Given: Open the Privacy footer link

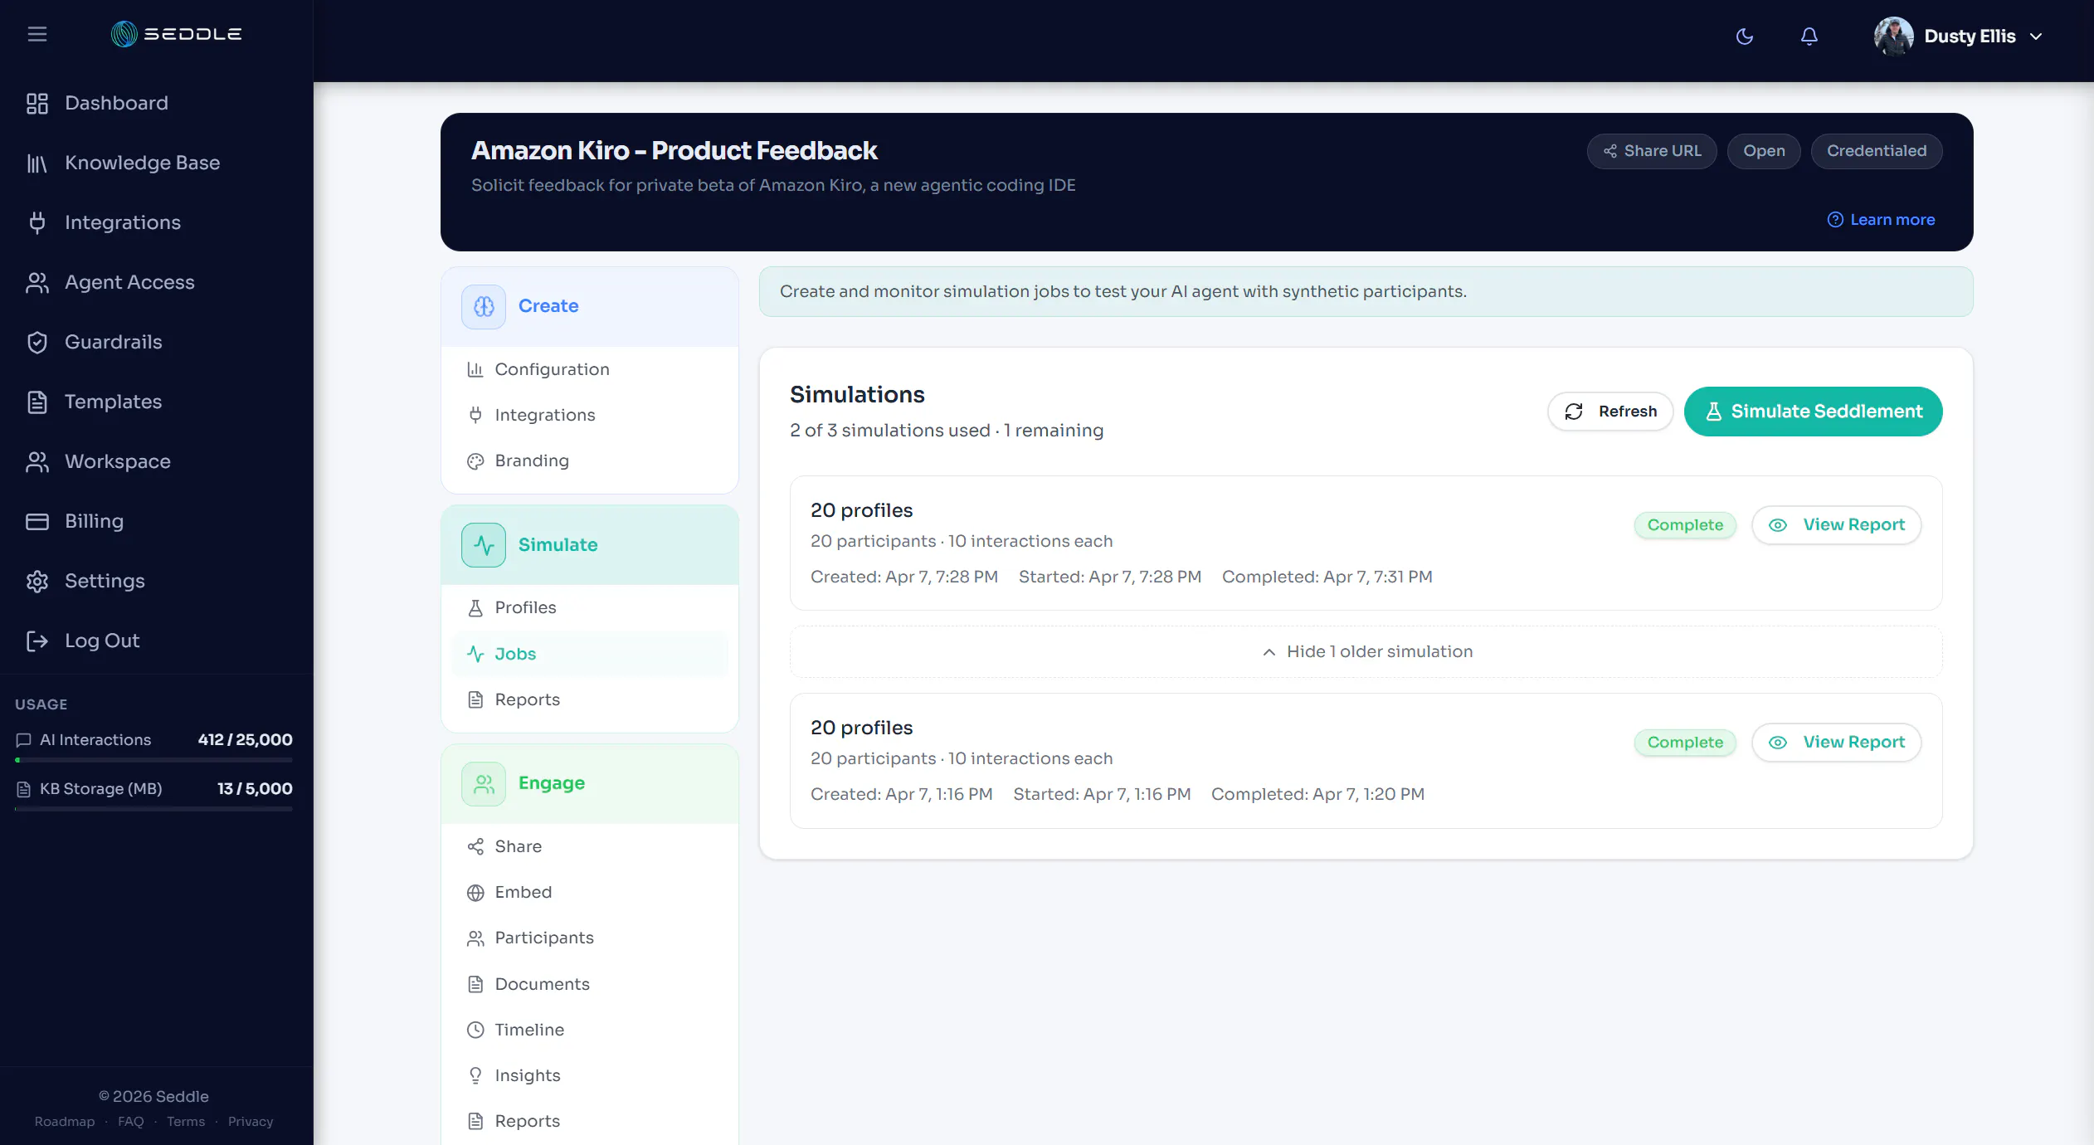Looking at the screenshot, I should 251,1121.
